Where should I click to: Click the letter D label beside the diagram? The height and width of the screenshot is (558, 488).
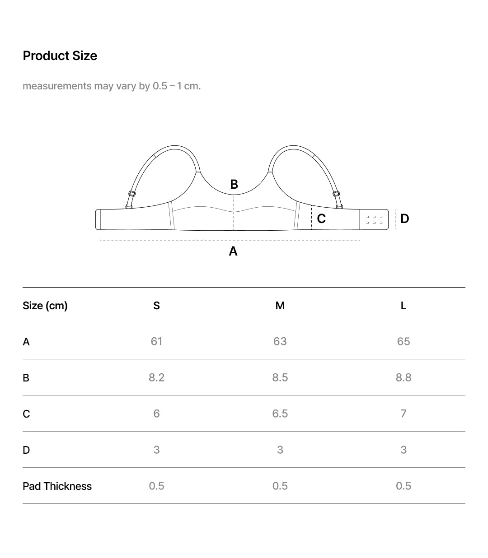404,219
